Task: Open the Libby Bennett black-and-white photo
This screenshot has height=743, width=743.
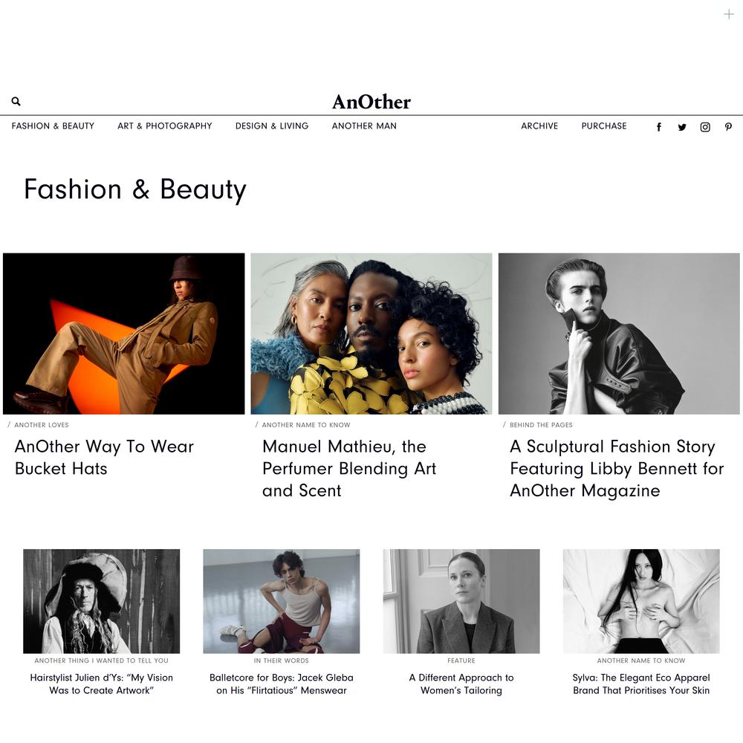Action: point(619,334)
